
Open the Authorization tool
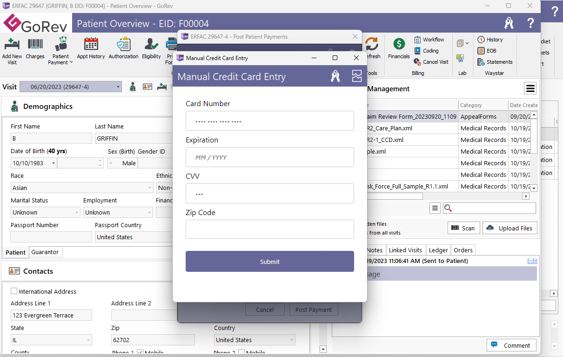[123, 48]
